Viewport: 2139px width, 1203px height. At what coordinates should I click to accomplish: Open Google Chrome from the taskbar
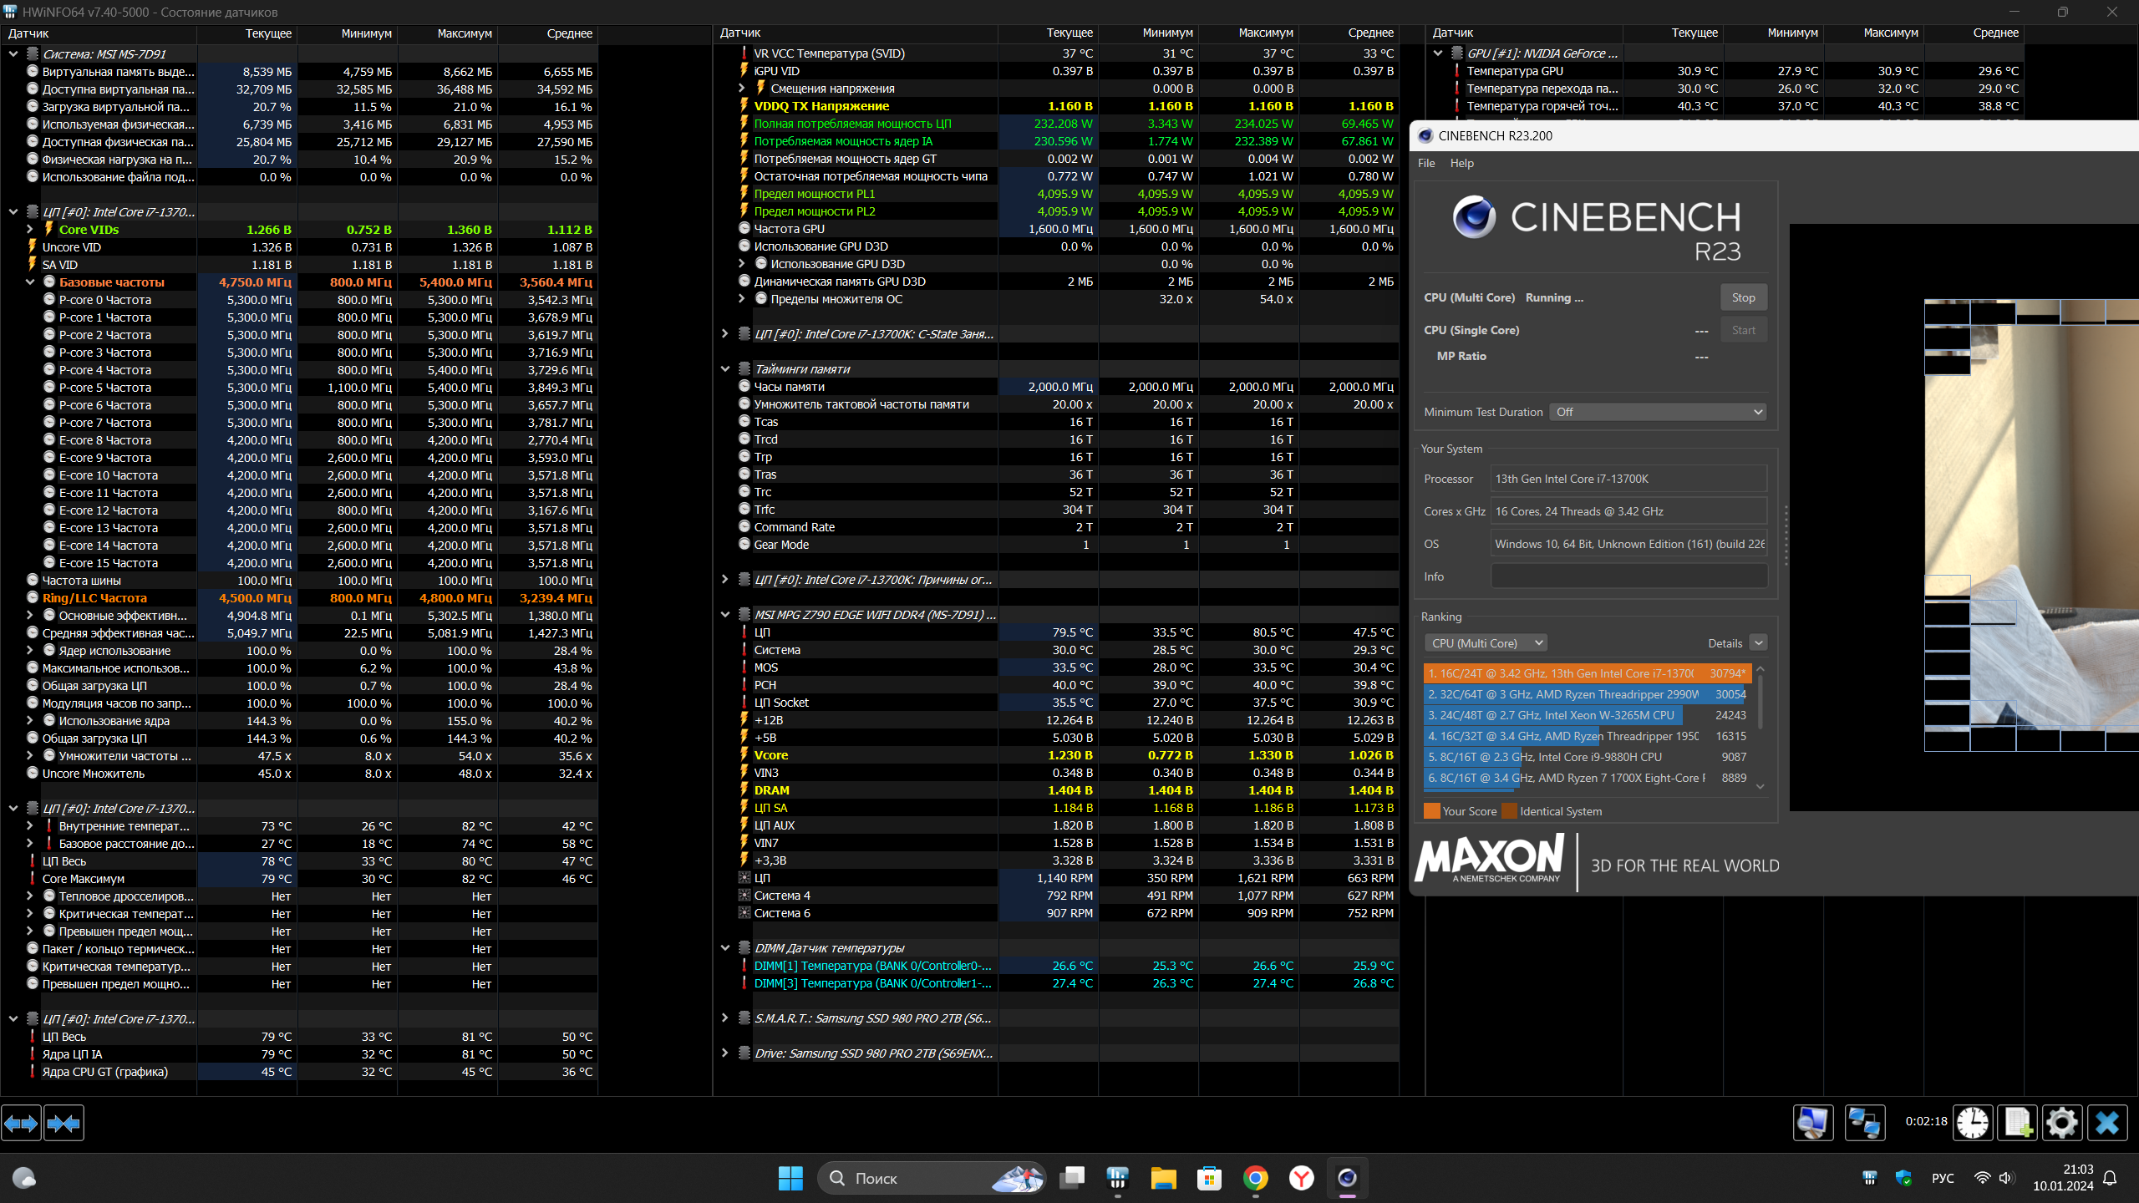click(1255, 1178)
